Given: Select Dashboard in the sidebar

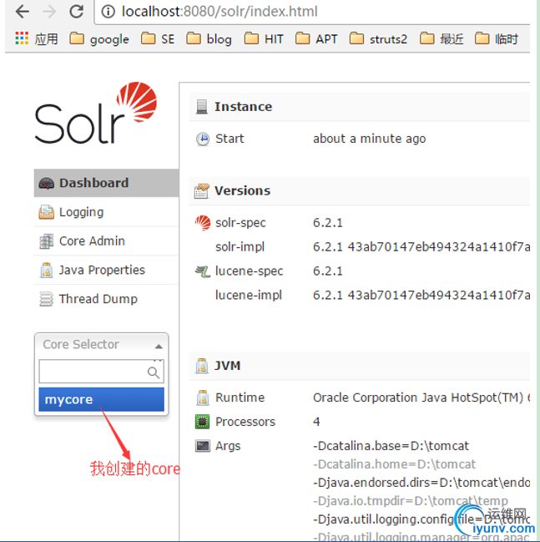Looking at the screenshot, I should point(106,183).
